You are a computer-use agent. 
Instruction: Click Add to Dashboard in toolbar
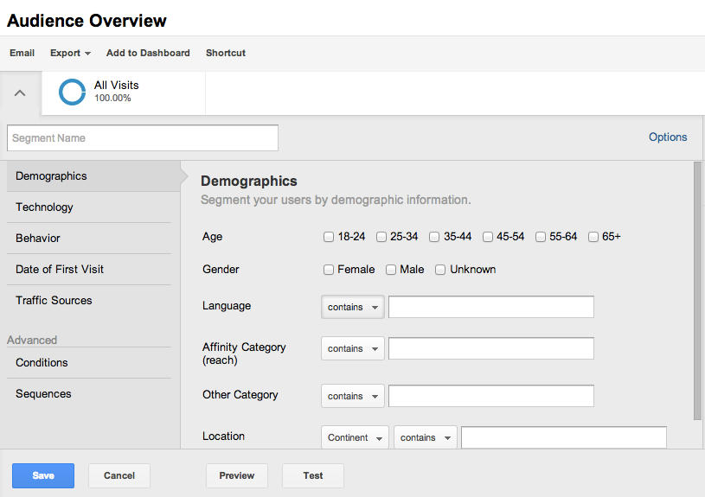(x=148, y=53)
